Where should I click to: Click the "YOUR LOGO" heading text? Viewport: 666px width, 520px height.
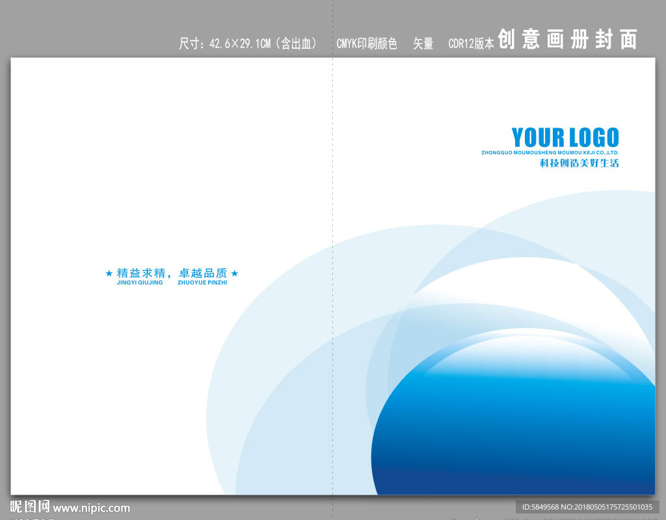click(565, 137)
